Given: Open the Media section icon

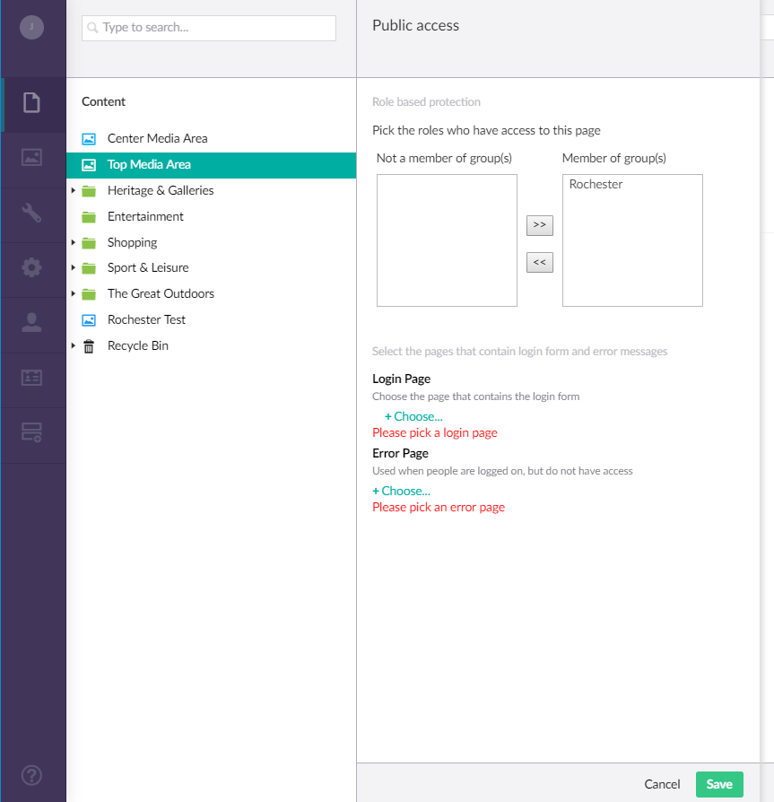Looking at the screenshot, I should [x=33, y=159].
